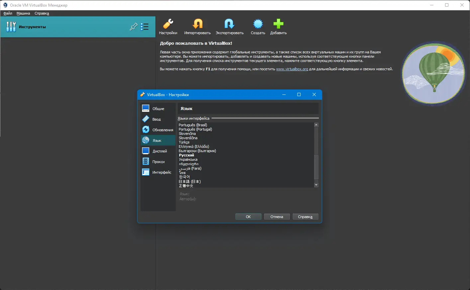Select the bold Русский language entry
470x290 pixels.
click(x=186, y=155)
